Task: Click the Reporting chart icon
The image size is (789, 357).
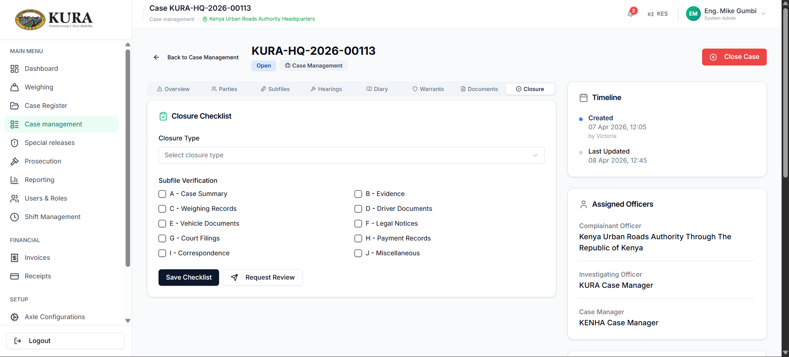Action: [x=14, y=180]
